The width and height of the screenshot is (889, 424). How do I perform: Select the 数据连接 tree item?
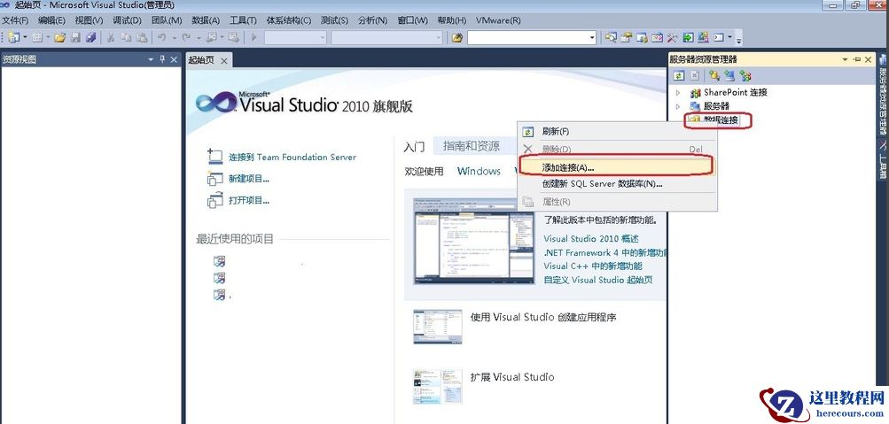pyautogui.click(x=721, y=119)
